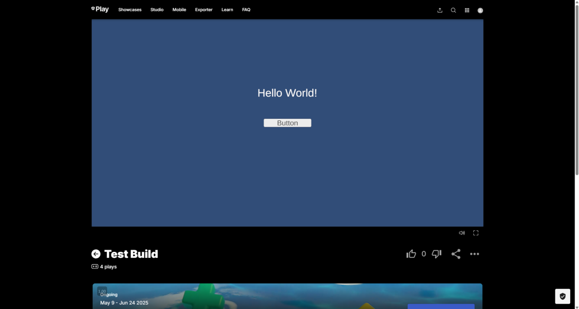Give Test Build a thumbs up
The width and height of the screenshot is (579, 309).
coord(411,254)
